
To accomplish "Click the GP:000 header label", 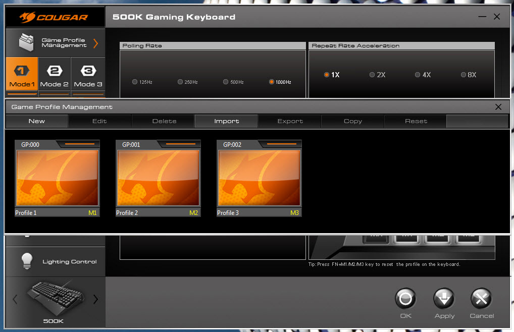I will (x=30, y=145).
